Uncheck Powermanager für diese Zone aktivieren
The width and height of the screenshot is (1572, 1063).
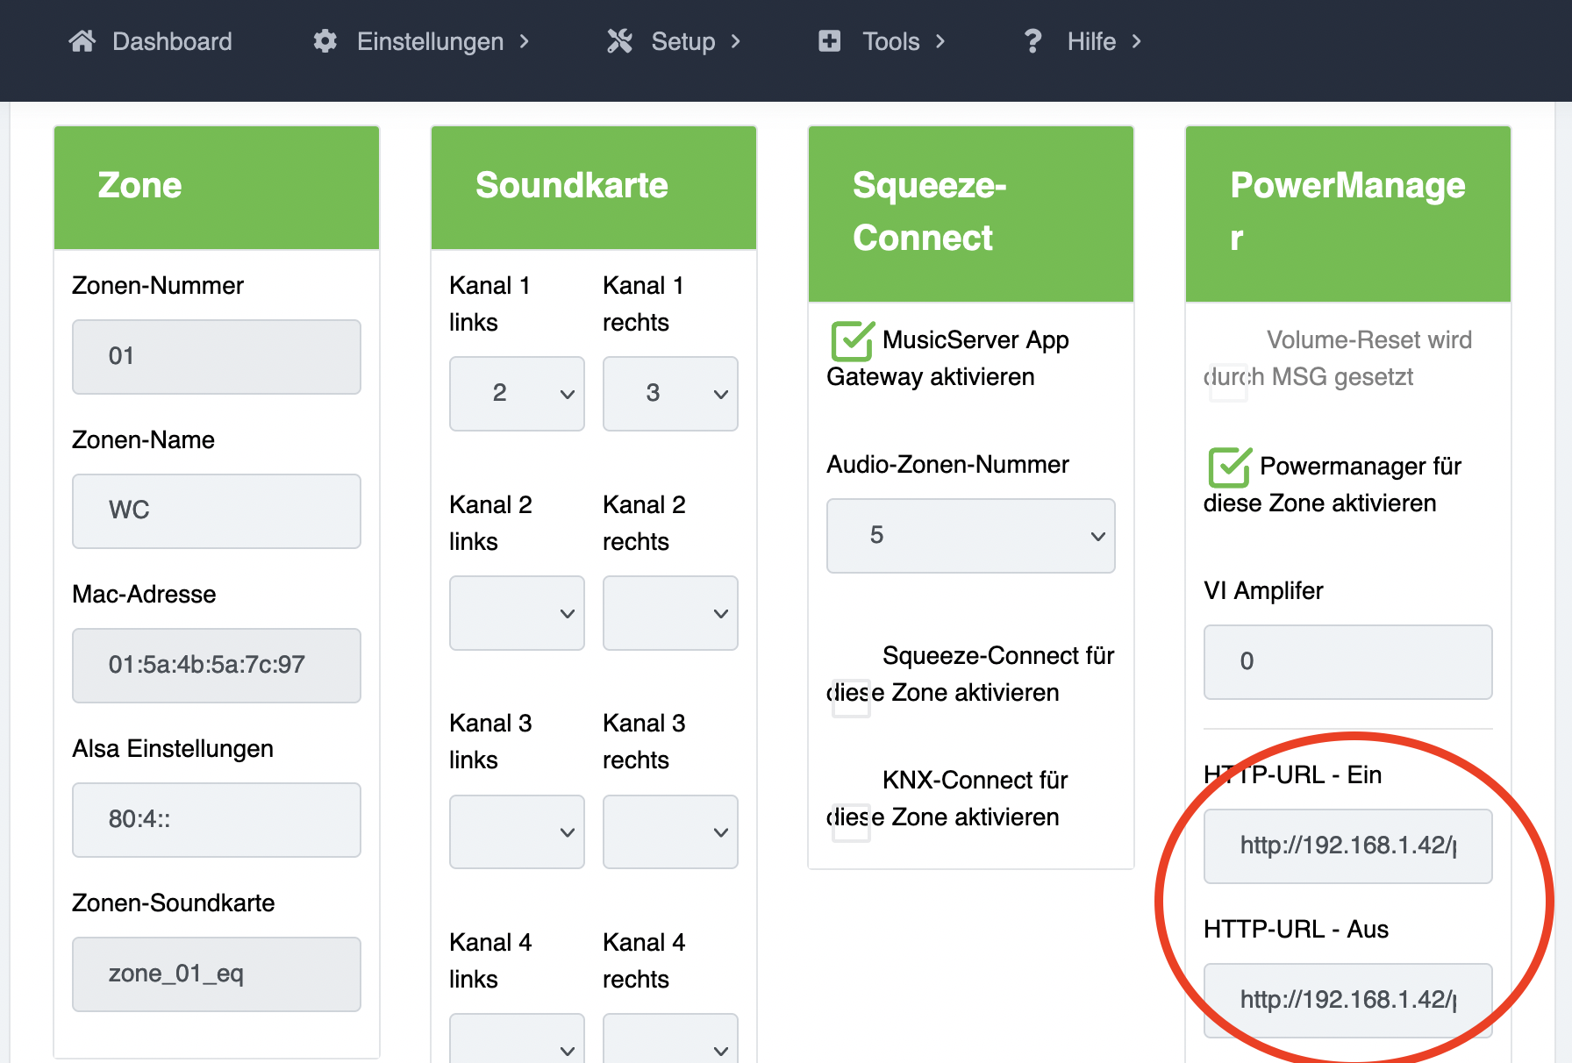tap(1228, 467)
